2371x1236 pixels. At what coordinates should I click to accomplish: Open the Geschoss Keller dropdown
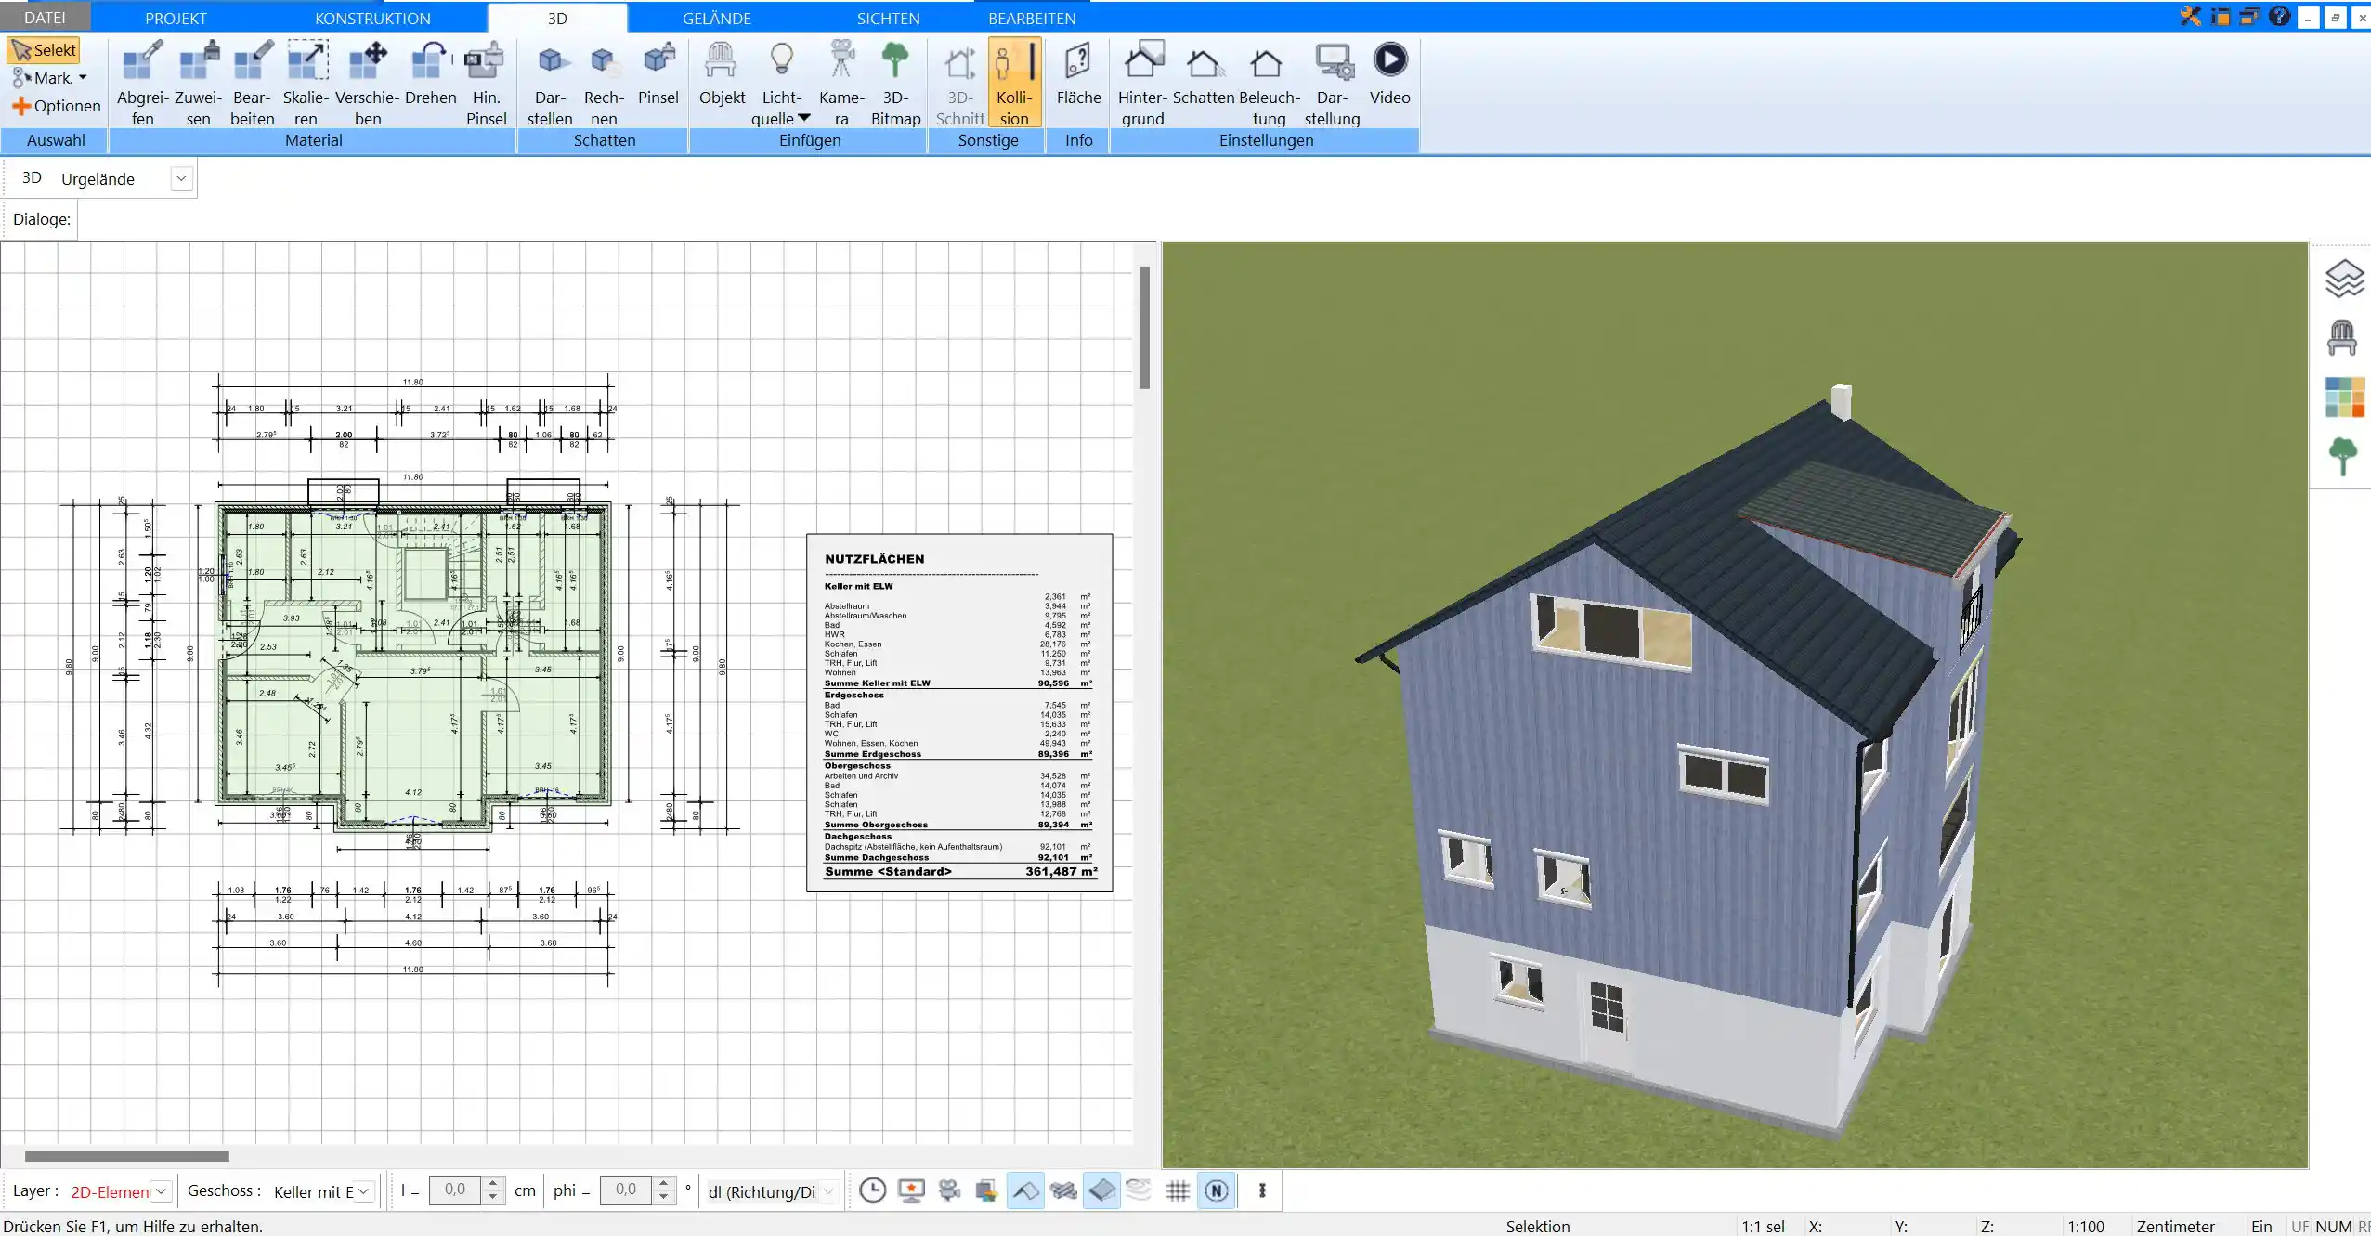click(x=364, y=1190)
